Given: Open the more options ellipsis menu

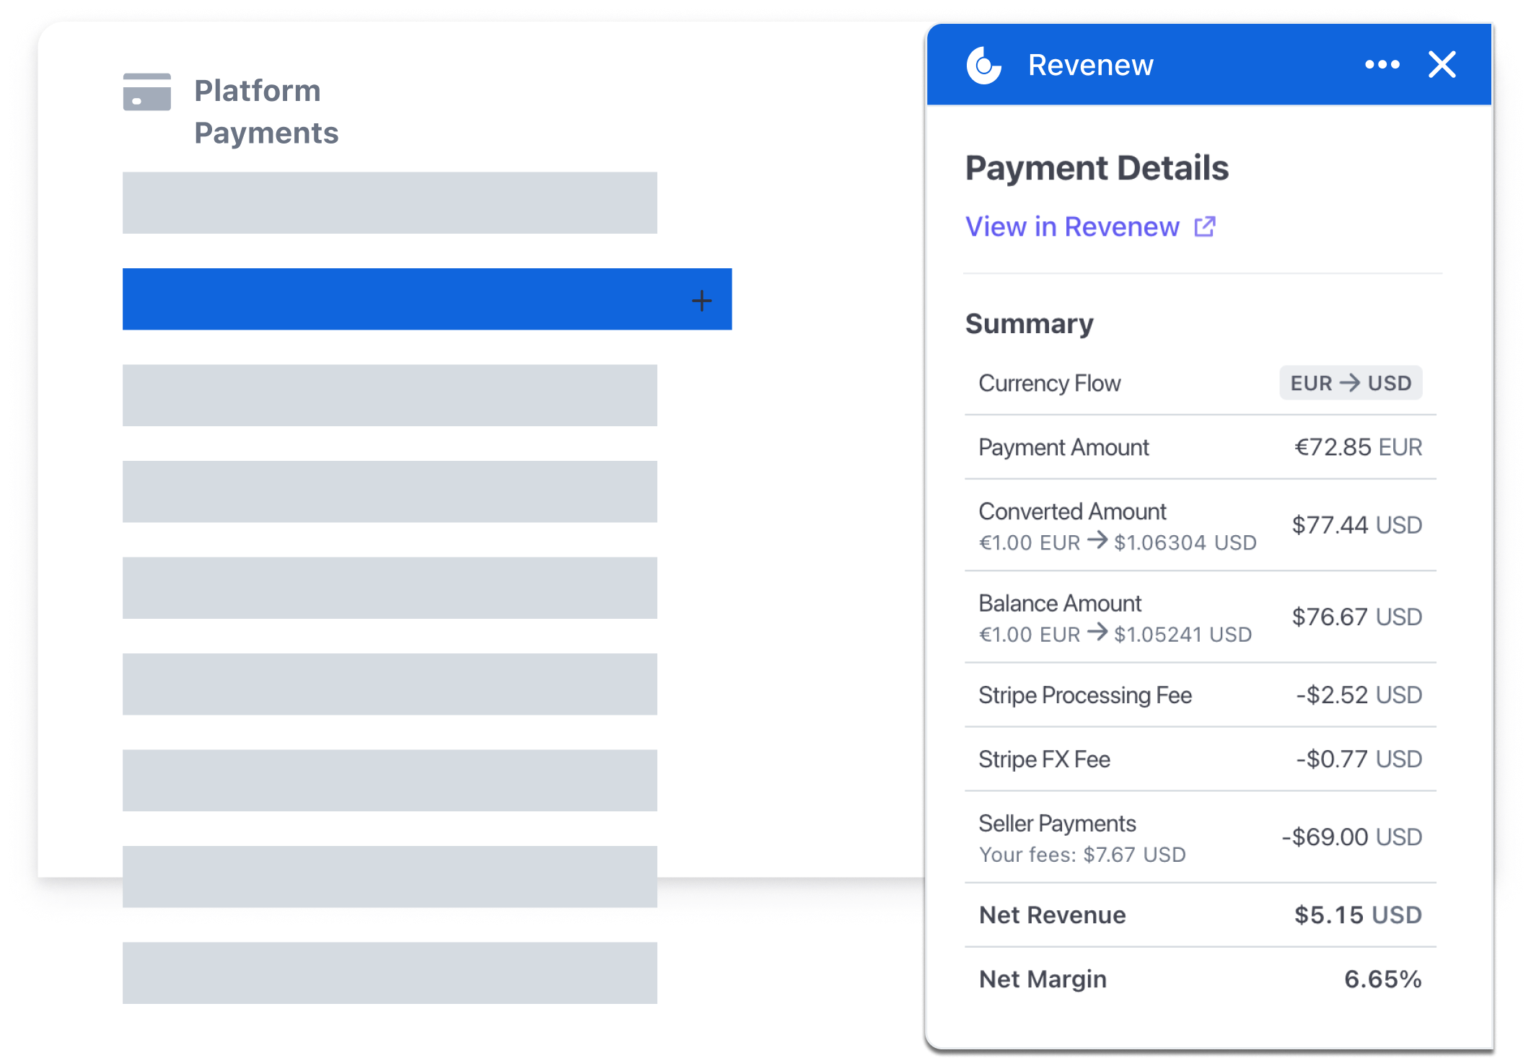Looking at the screenshot, I should (1382, 65).
